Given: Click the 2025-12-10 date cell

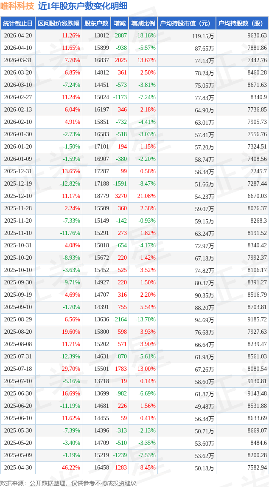Looking at the screenshot, I should [18, 196].
